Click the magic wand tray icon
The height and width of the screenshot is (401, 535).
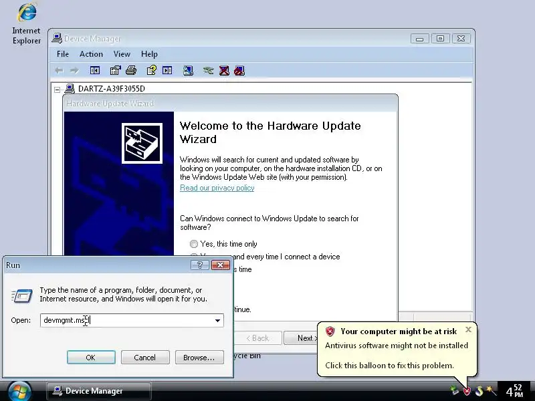[491, 390]
